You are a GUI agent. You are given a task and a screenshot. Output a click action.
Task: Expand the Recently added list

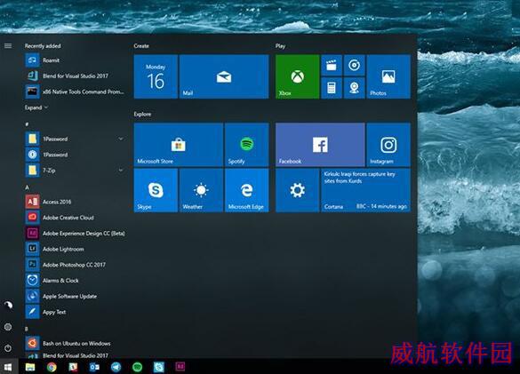[x=36, y=107]
